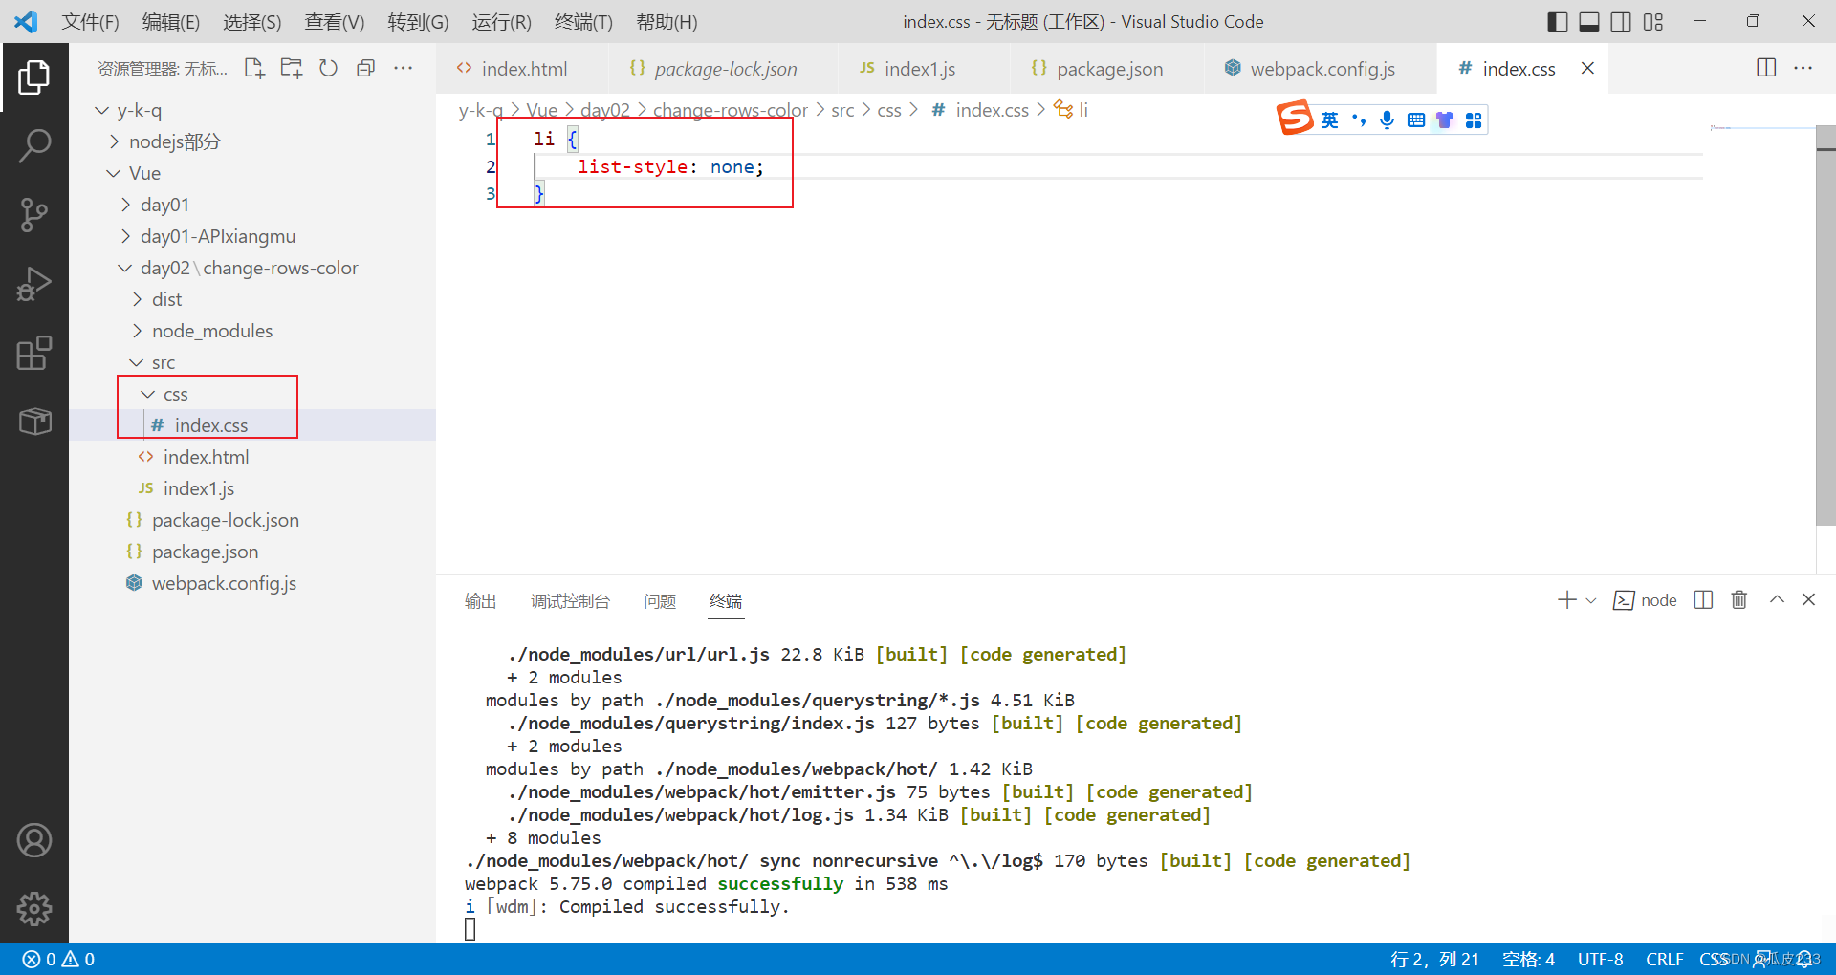Split the editor to the right
Image resolution: width=1836 pixels, height=975 pixels.
[1766, 68]
